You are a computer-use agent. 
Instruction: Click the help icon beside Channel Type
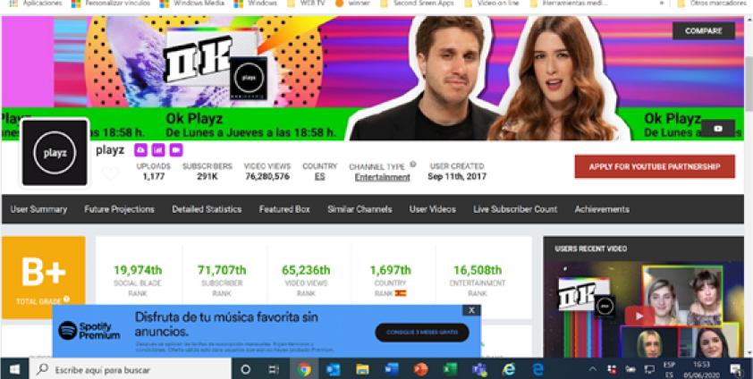tap(413, 164)
